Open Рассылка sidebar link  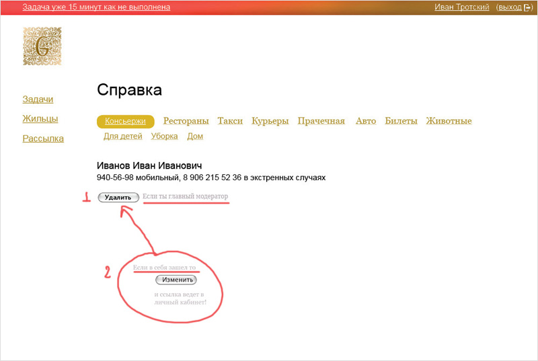pyautogui.click(x=43, y=138)
